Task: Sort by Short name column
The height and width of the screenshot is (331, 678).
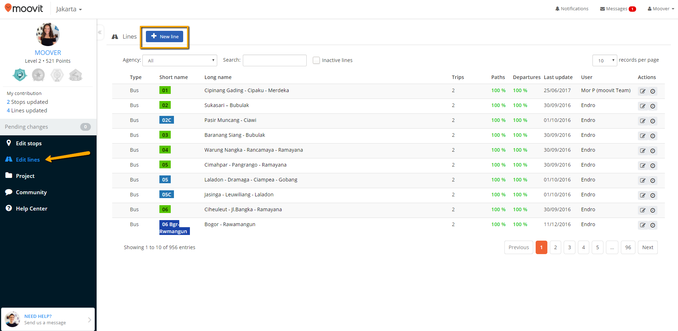Action: tap(174, 77)
